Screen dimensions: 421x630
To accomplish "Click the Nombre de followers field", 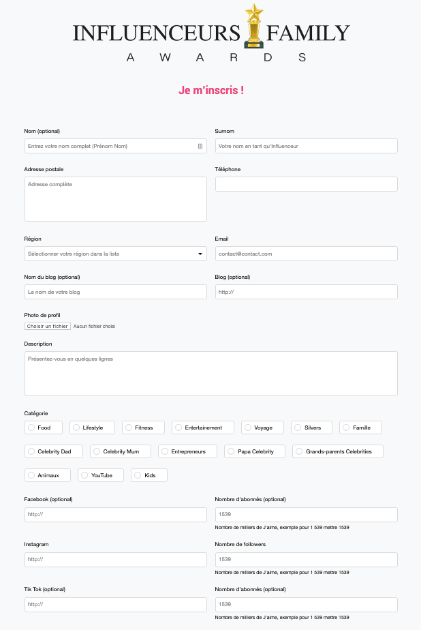I will point(307,560).
